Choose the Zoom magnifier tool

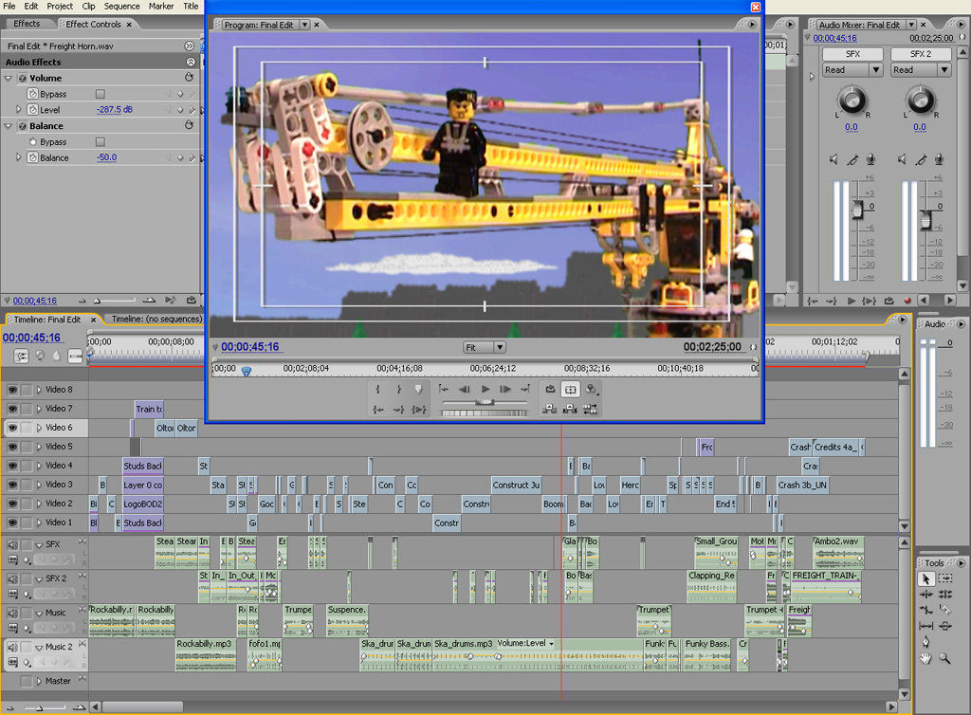click(x=945, y=658)
